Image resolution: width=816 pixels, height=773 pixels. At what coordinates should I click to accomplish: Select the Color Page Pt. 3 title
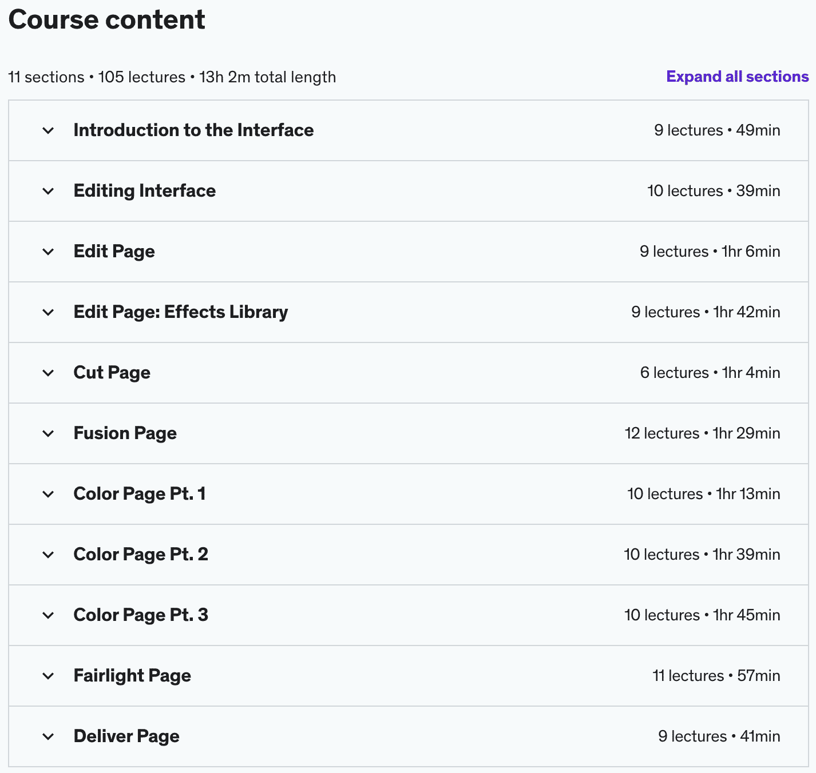[x=141, y=615]
